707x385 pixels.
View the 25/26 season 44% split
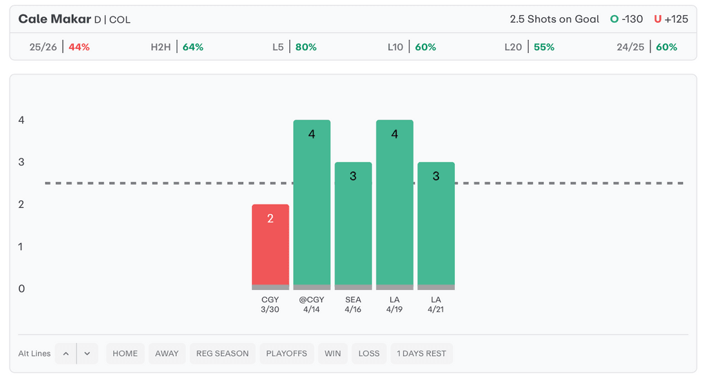coord(60,48)
